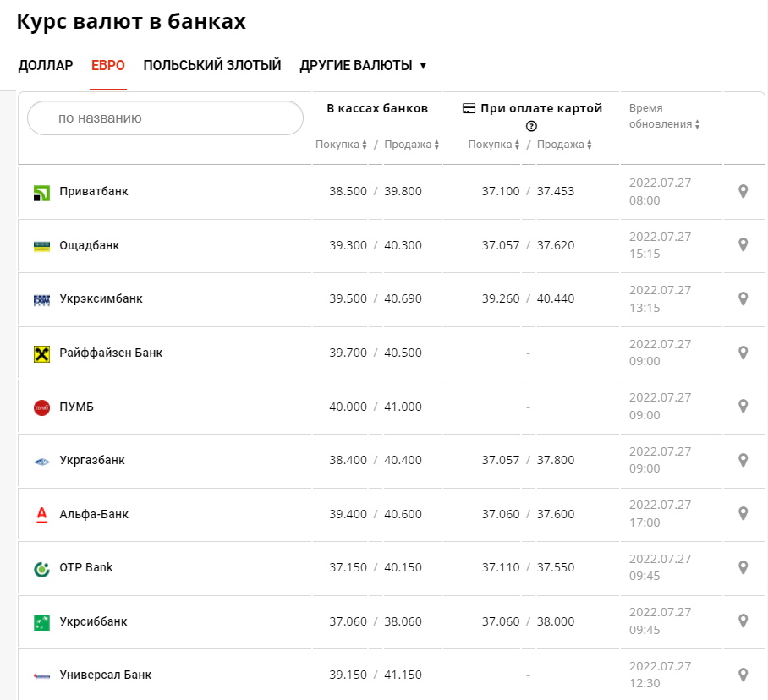Screen dimensions: 768x700
Task: Click the map pin icon for Приватбанк
Action: 743,192
